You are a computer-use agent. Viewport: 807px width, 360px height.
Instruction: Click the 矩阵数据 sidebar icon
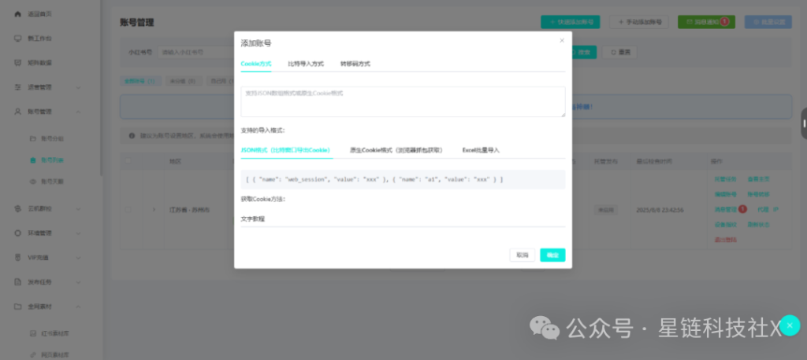coord(18,63)
